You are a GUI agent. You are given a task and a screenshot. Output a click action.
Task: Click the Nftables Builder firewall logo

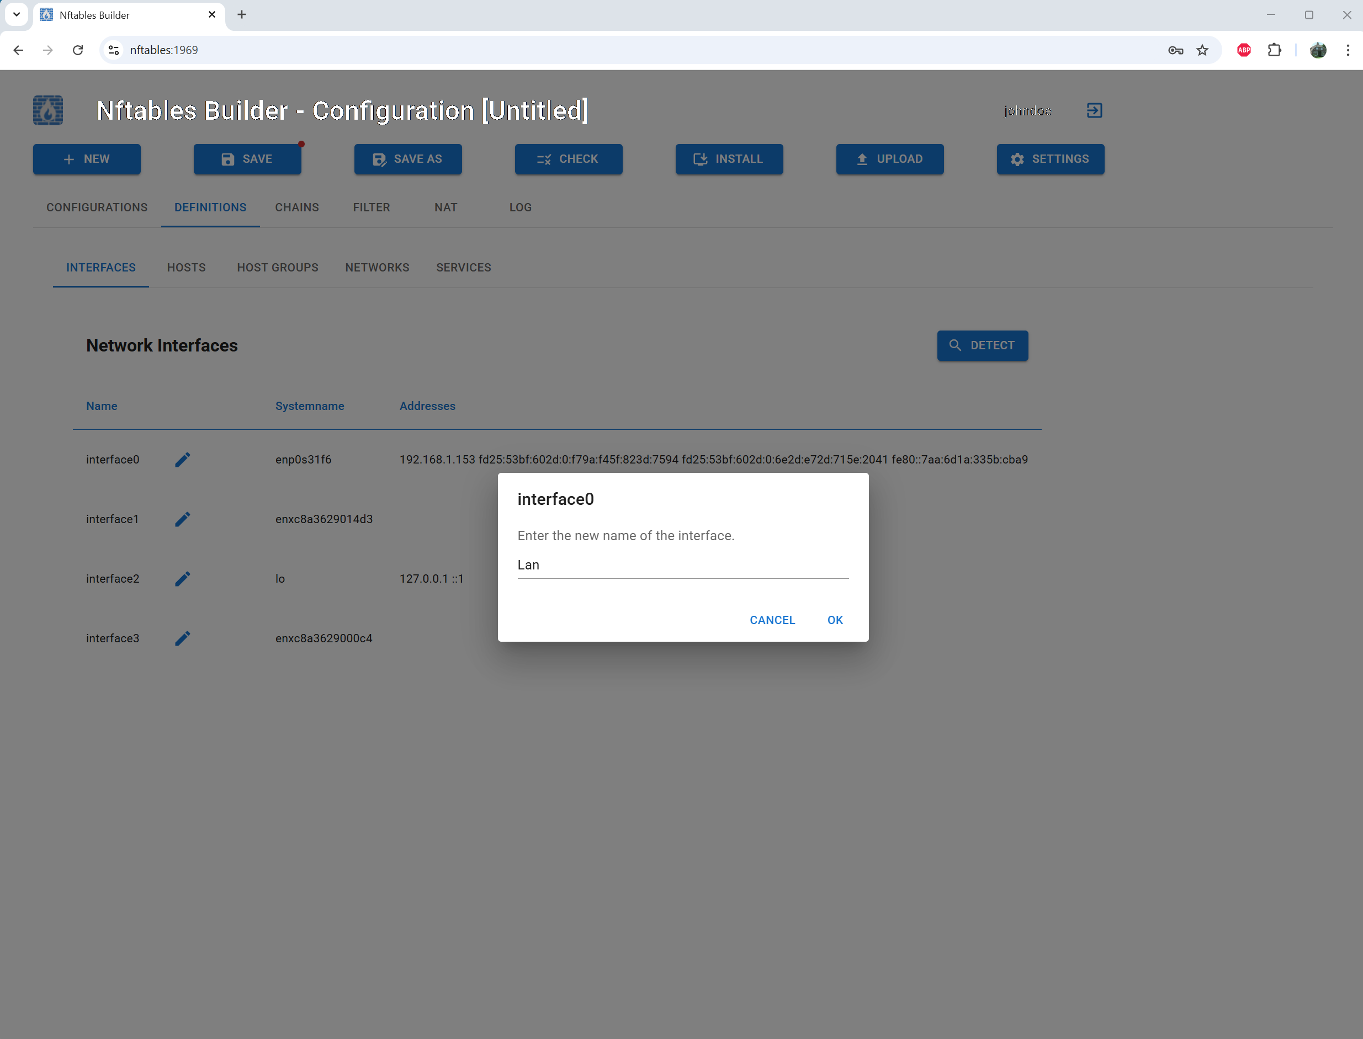pos(47,110)
